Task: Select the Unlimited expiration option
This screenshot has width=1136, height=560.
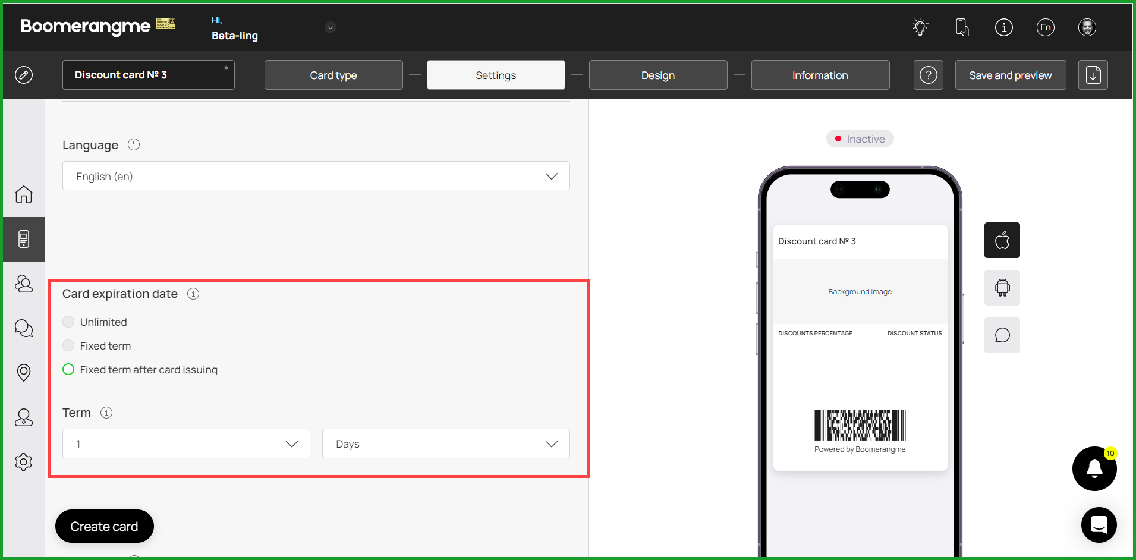Action: click(x=69, y=322)
